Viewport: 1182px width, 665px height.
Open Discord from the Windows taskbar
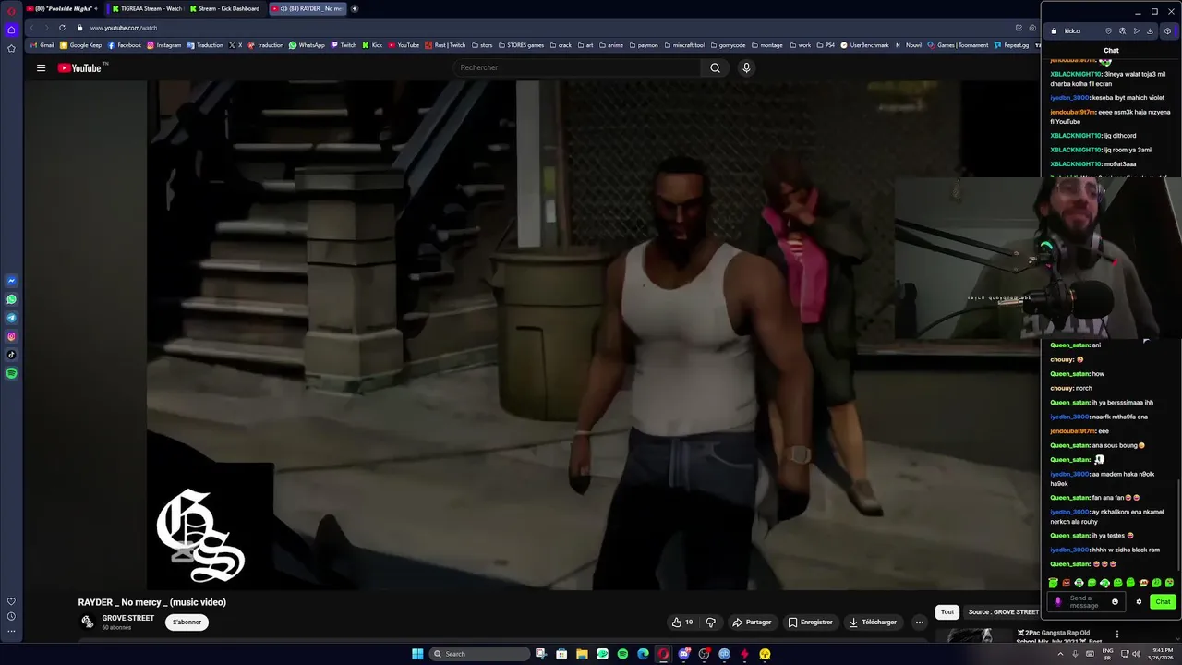(x=683, y=654)
